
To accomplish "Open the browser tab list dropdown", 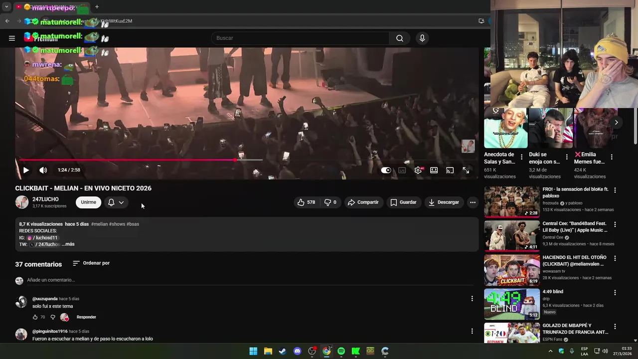I will pos(6,7).
